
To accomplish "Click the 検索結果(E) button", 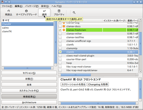I will pos(29,97).
